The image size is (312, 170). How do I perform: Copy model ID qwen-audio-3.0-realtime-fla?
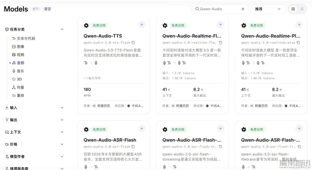pos(221,42)
